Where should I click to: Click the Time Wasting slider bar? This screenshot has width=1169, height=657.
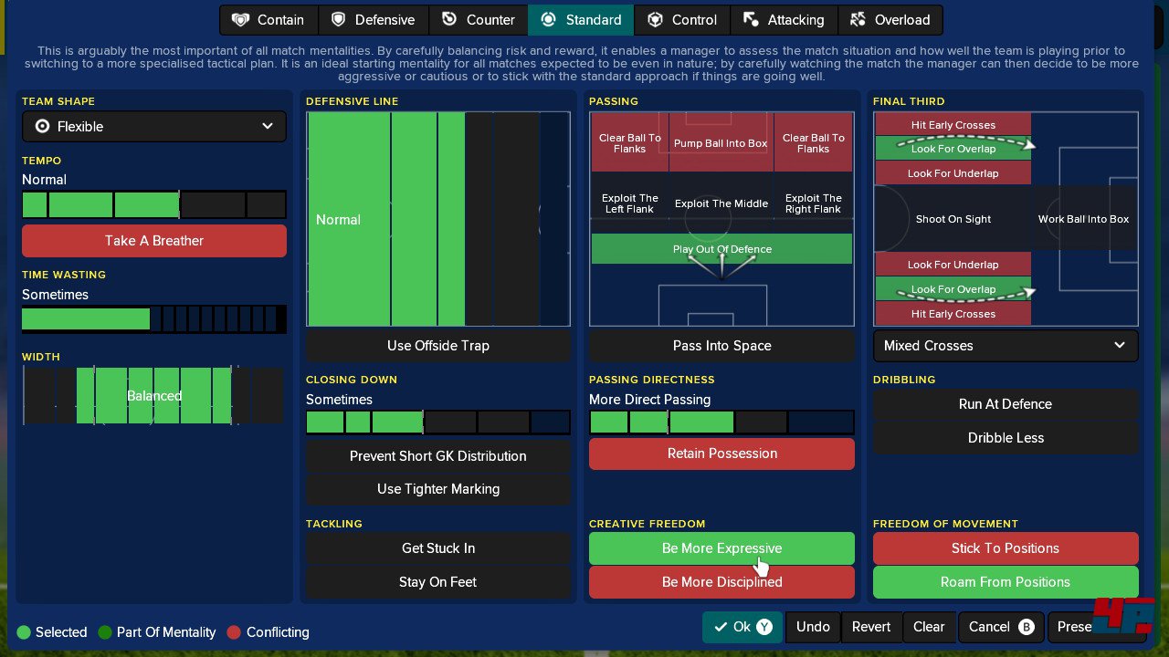tap(153, 319)
